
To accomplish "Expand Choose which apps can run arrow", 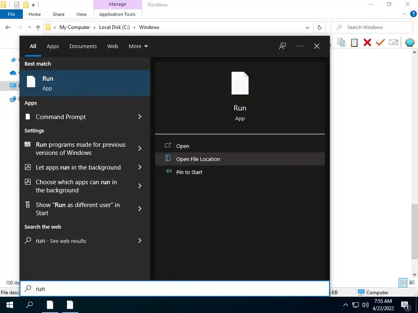I will coord(140,186).
